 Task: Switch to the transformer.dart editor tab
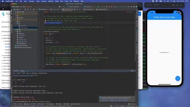[101, 9]
